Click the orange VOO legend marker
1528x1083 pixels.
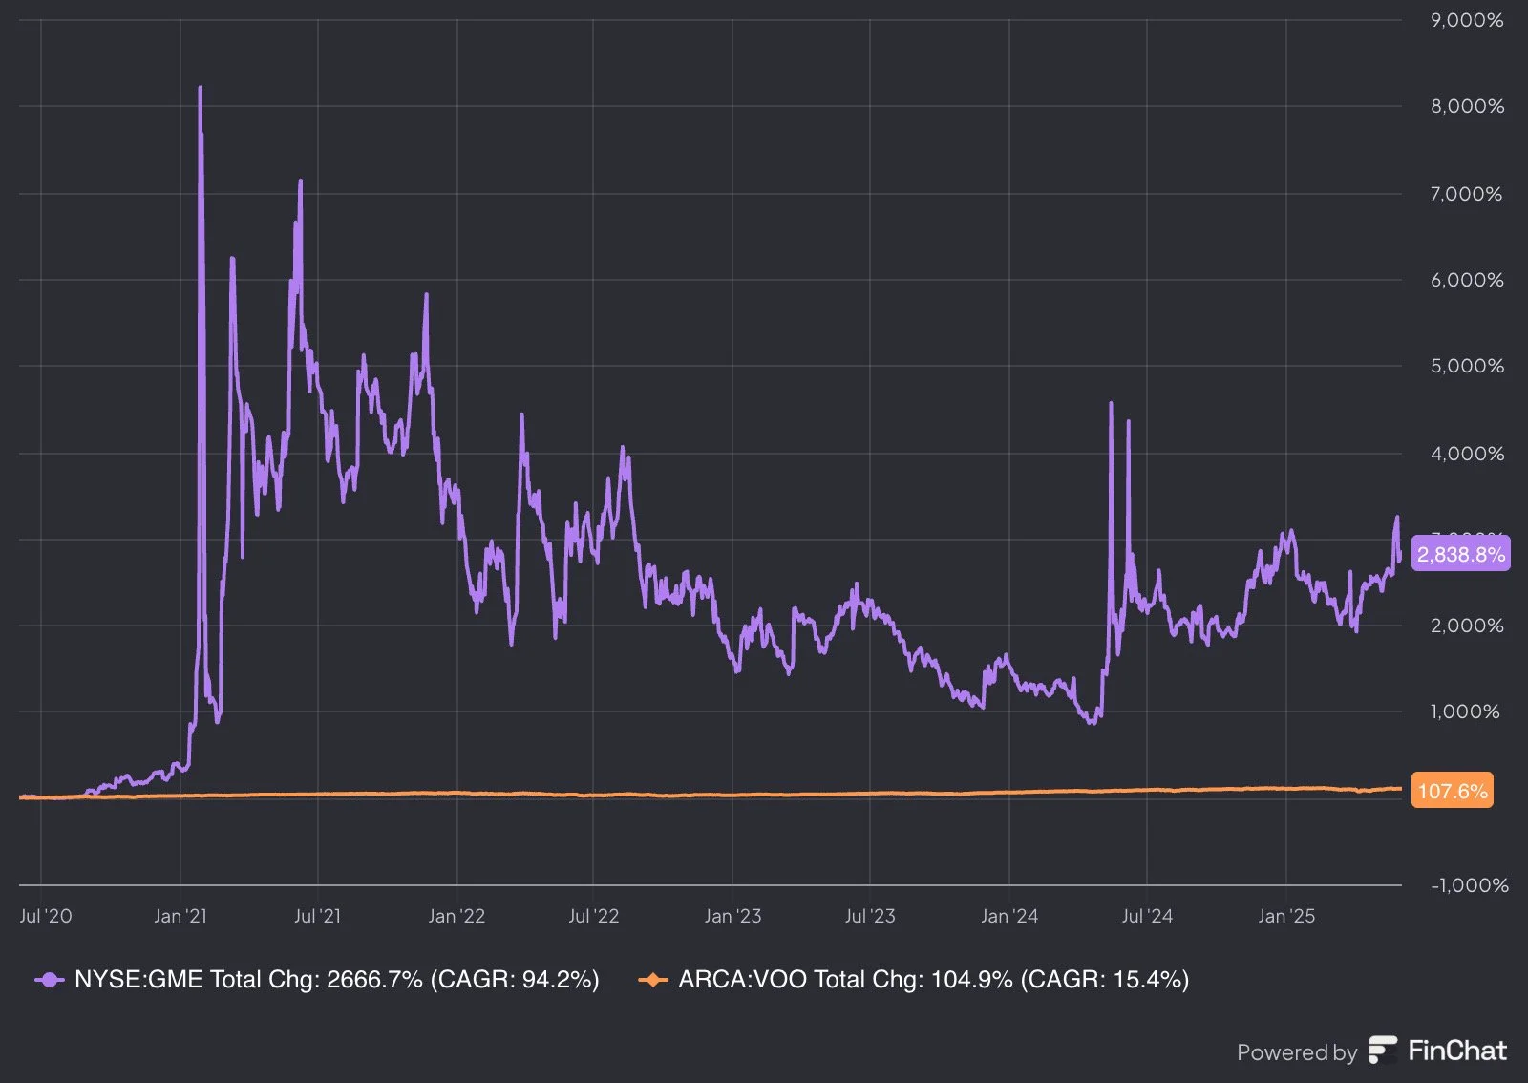[x=653, y=980]
